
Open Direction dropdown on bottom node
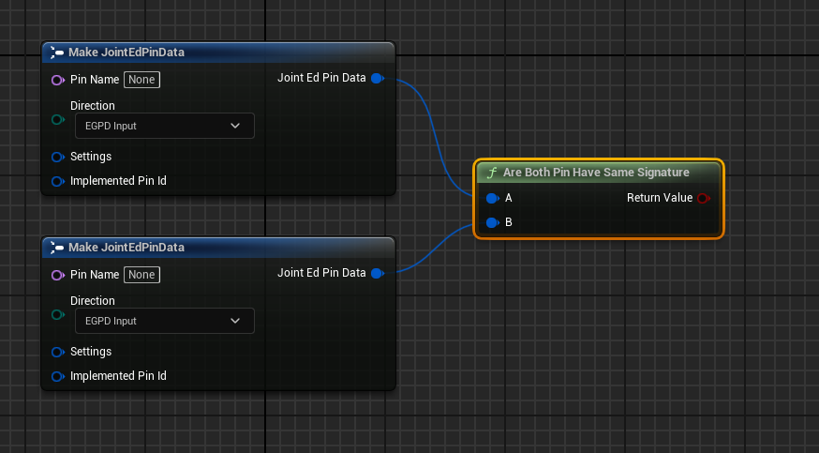164,321
